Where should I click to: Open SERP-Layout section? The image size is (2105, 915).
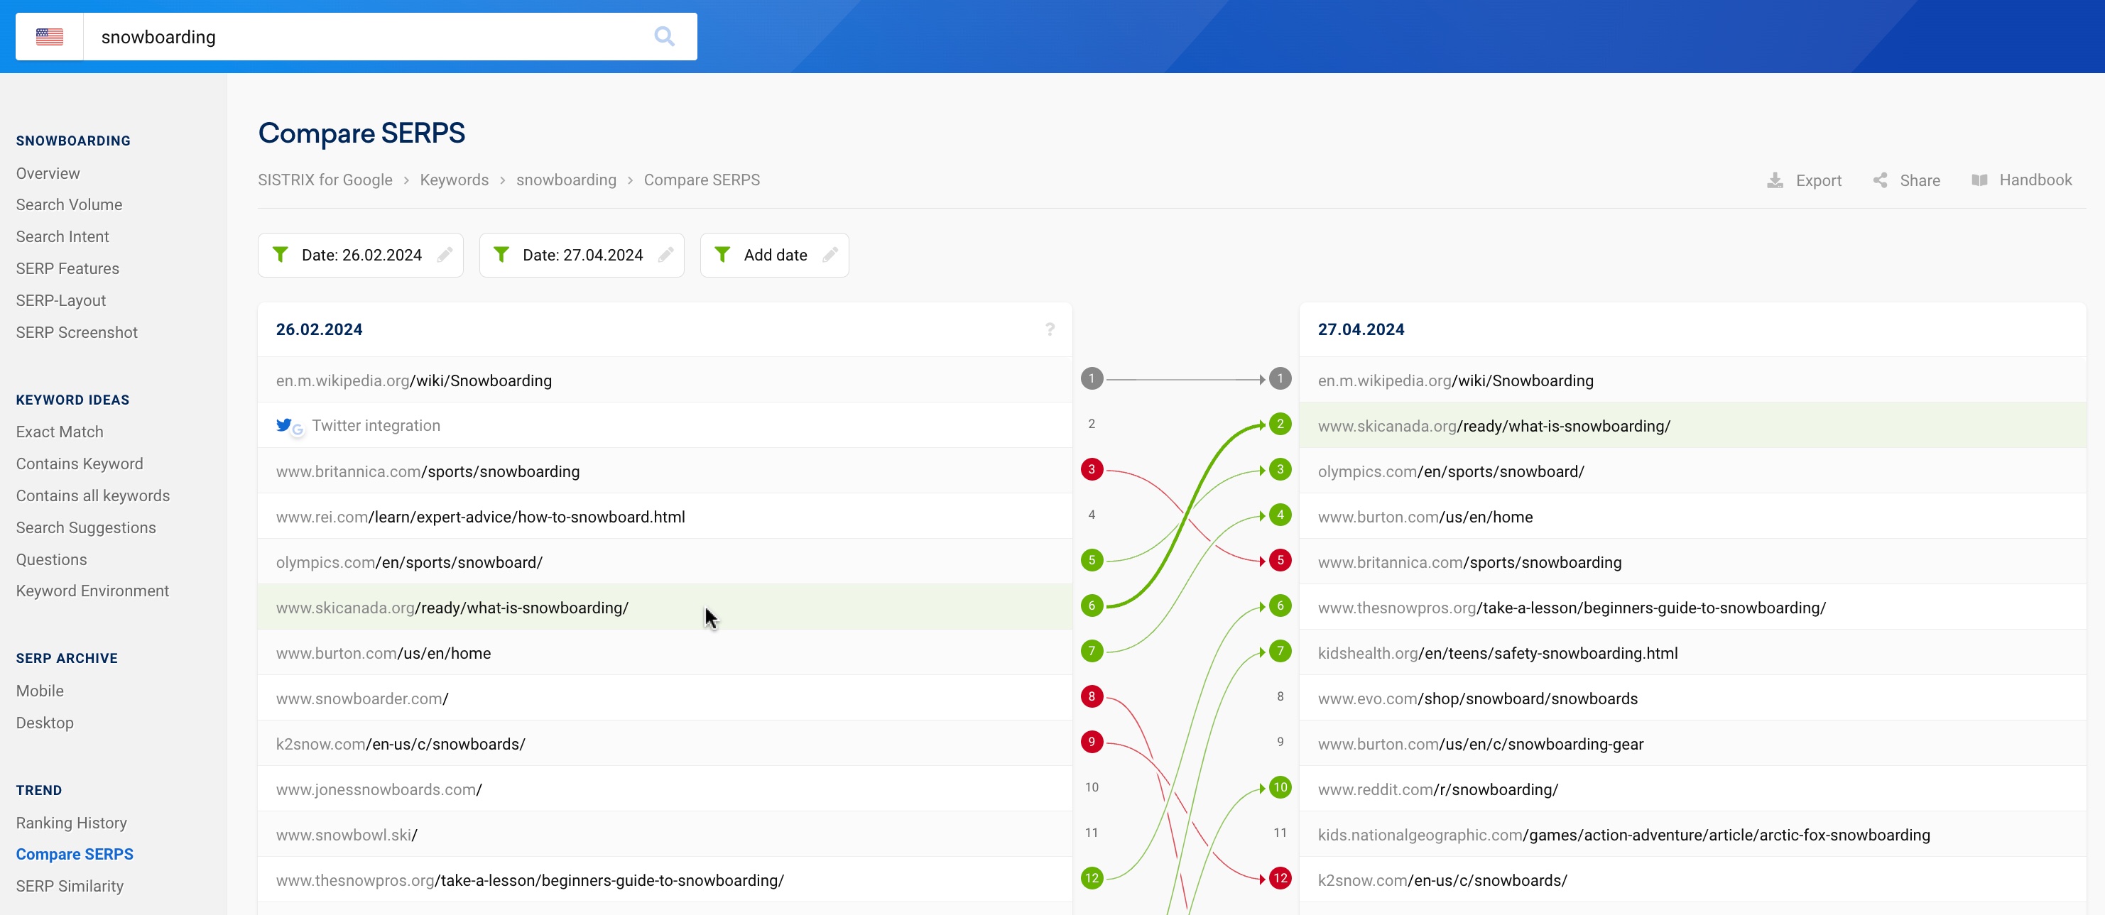pos(61,301)
